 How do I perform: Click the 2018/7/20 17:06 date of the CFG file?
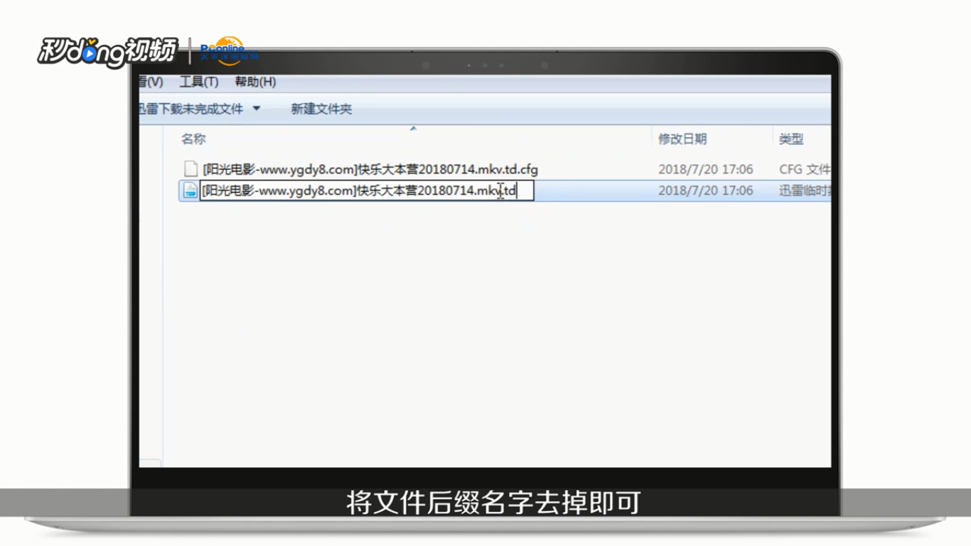706,169
